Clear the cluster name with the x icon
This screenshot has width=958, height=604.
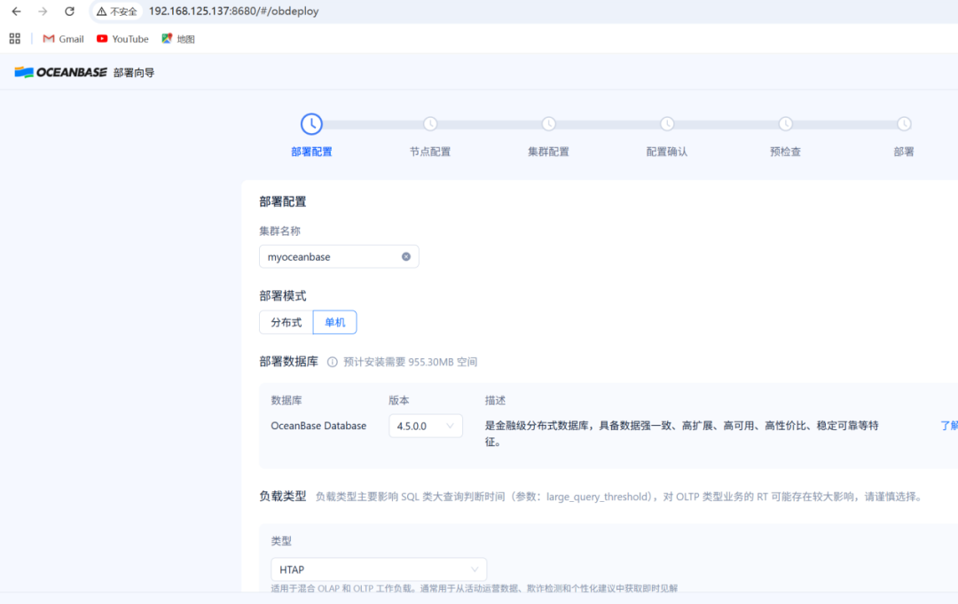pyautogui.click(x=405, y=256)
